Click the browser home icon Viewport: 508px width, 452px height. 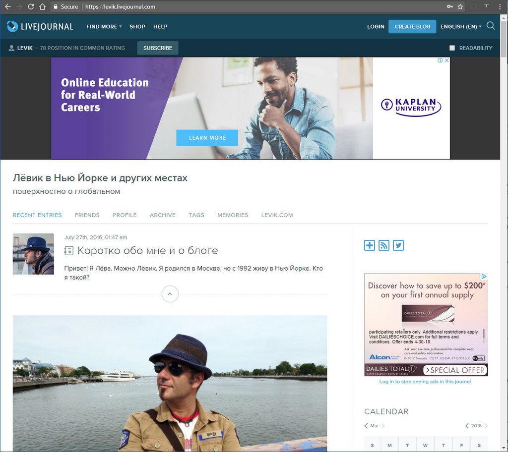click(x=43, y=6)
